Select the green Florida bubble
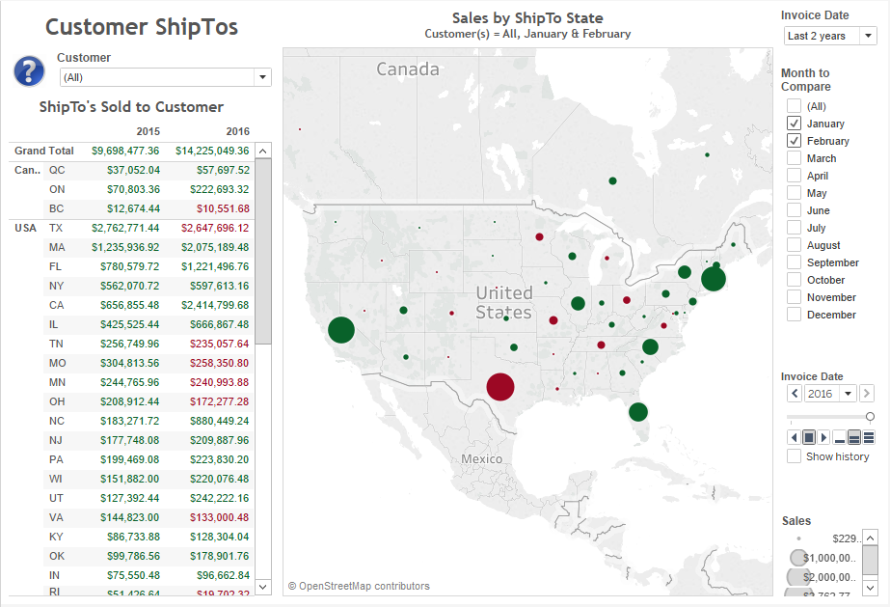 coord(638,412)
